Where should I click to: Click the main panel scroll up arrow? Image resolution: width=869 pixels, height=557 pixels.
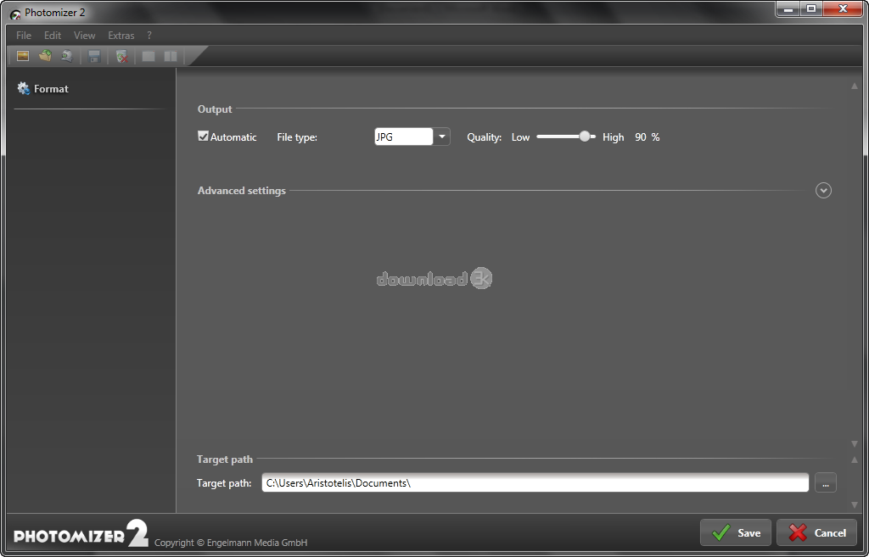click(854, 86)
